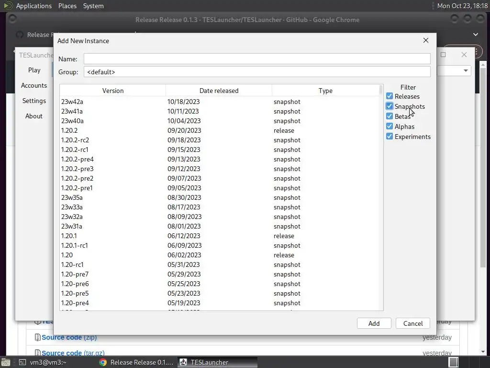Toggle the Experiments filter checkbox
The width and height of the screenshot is (490, 368).
(x=390, y=136)
